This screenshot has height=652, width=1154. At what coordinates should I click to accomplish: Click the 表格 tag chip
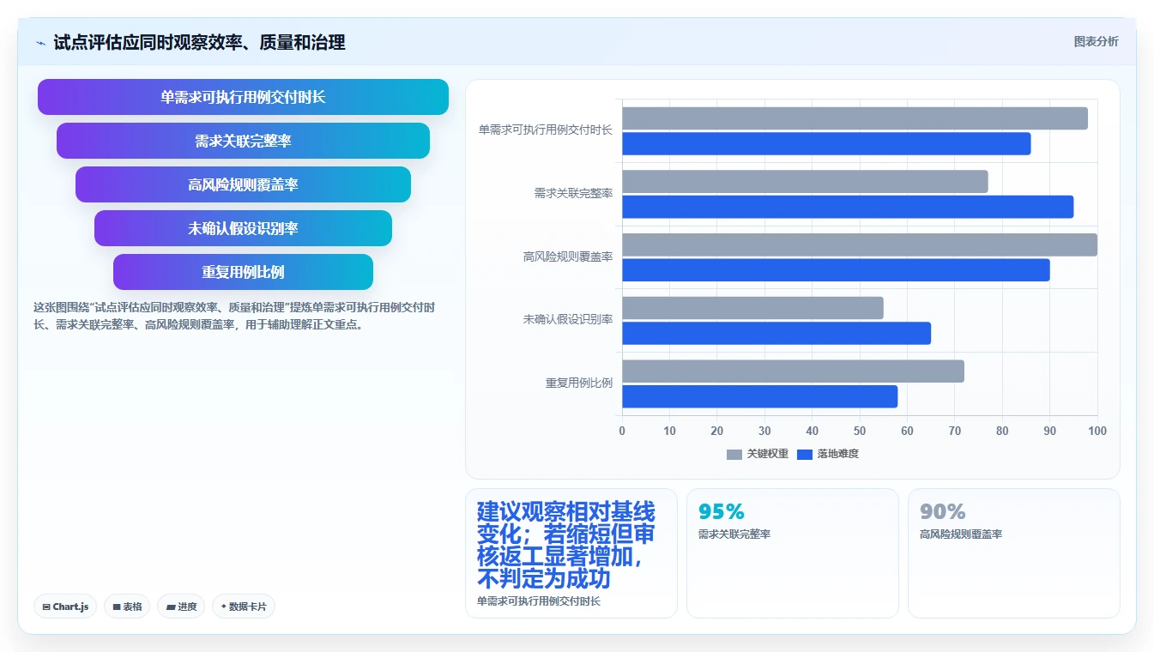[127, 607]
